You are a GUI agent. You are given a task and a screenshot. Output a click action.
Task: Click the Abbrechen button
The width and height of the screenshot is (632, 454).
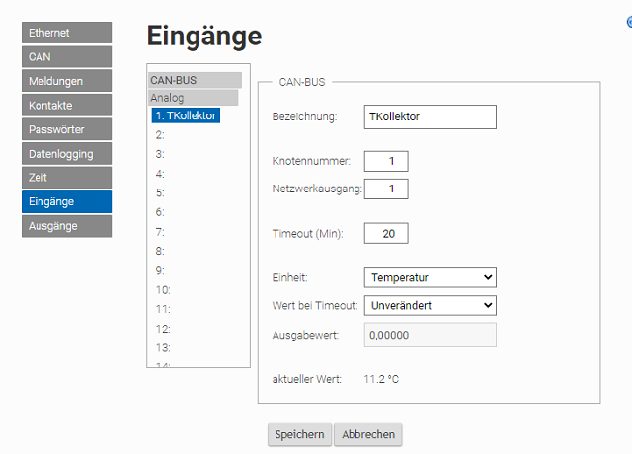(368, 434)
